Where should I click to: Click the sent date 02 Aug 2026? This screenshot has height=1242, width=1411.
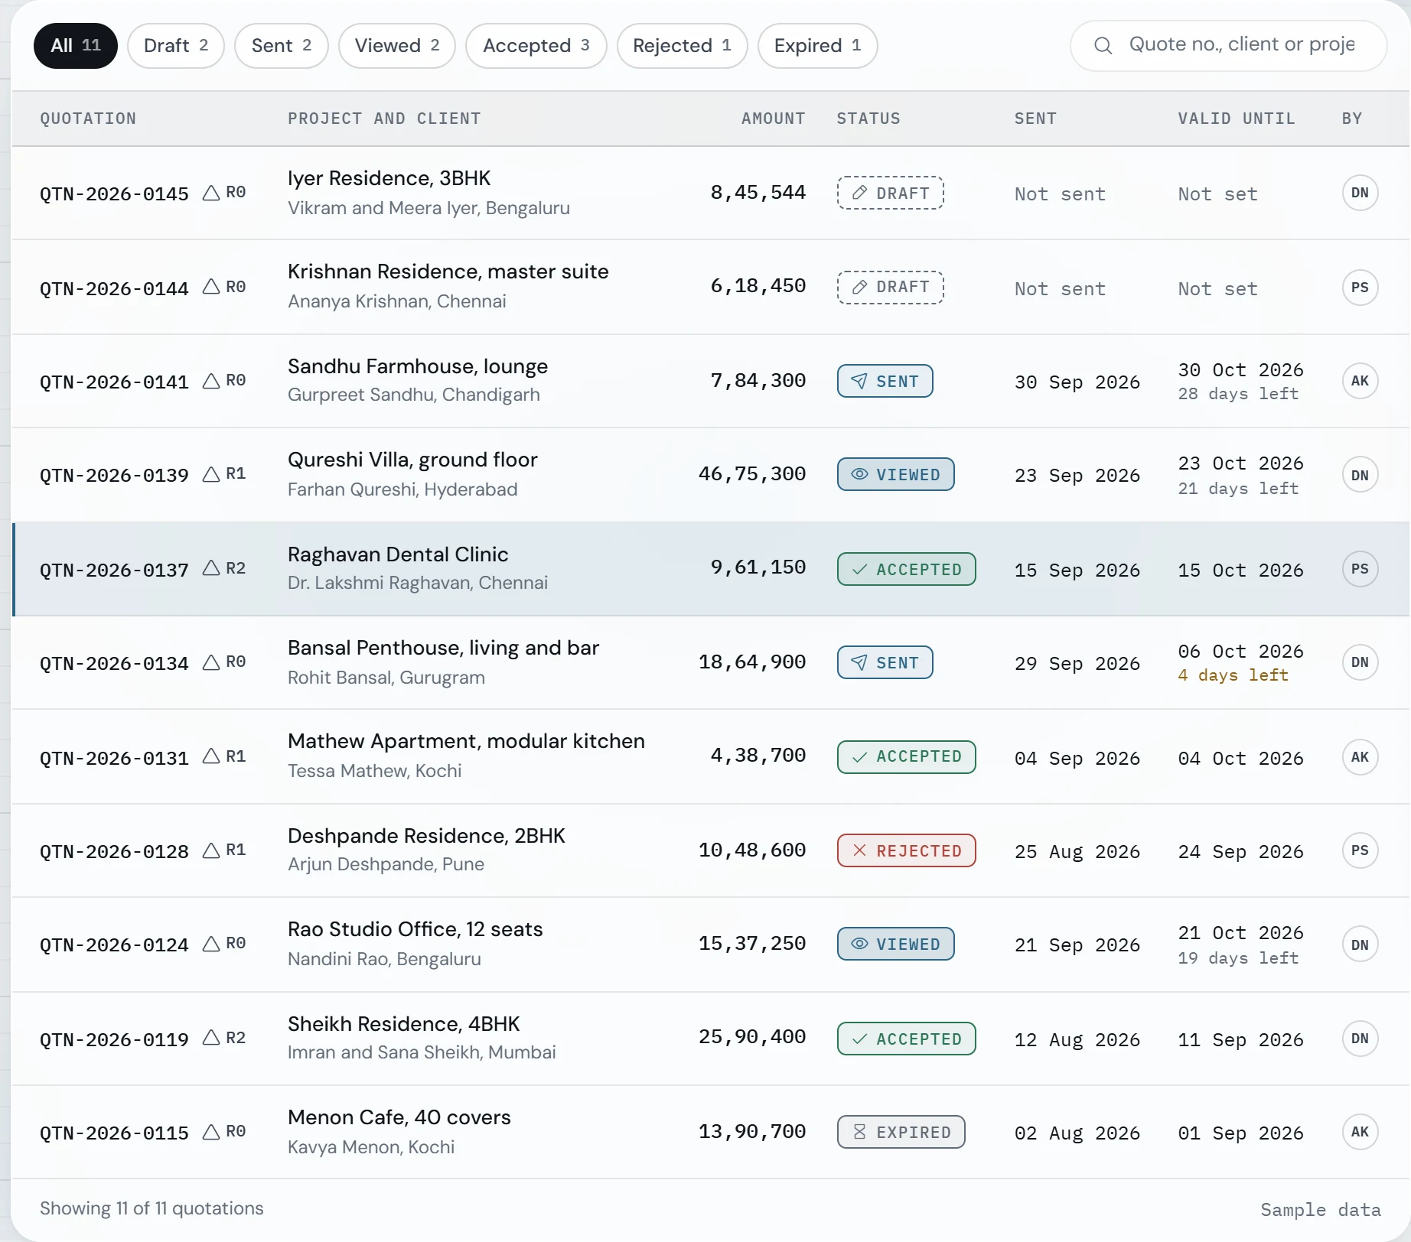[1077, 1133]
